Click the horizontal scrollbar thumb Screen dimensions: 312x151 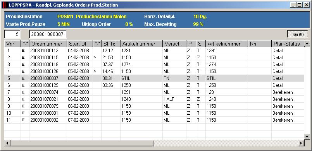point(82,143)
